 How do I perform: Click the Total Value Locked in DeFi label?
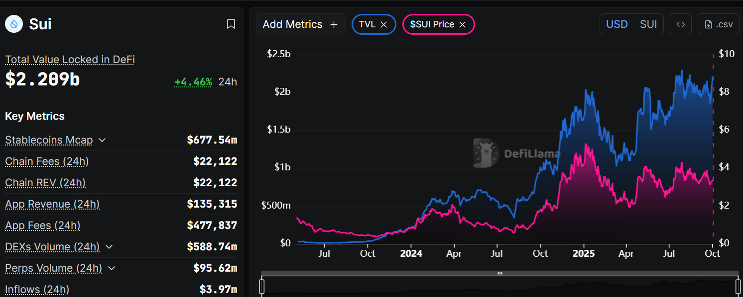pos(70,60)
